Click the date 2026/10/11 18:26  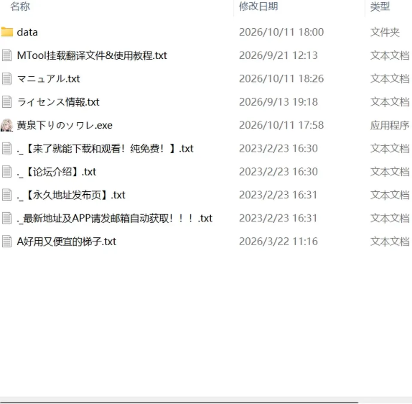(x=282, y=79)
